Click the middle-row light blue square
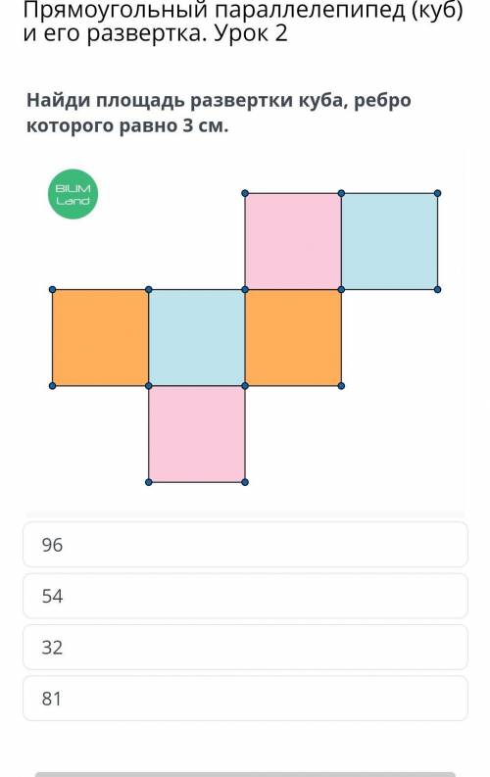This screenshot has height=777, width=490. pyautogui.click(x=197, y=337)
